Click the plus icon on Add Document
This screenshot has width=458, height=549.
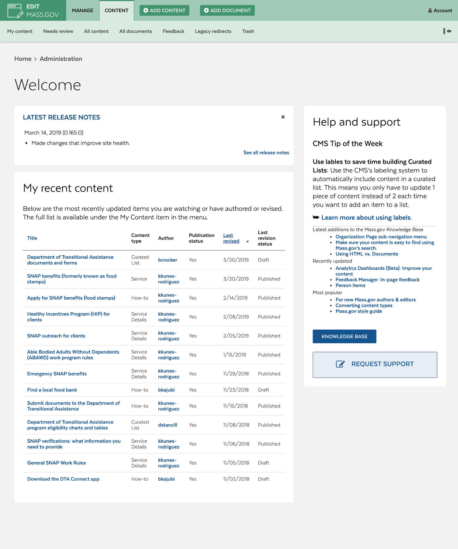click(206, 10)
